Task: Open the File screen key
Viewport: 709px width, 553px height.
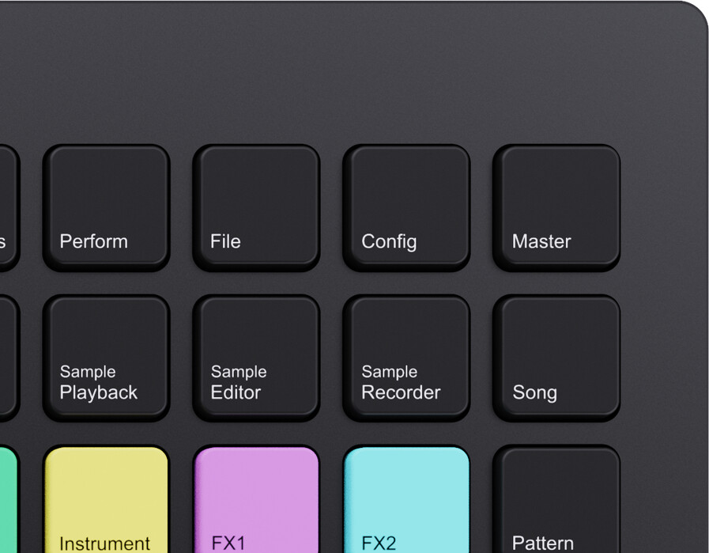Action: click(x=256, y=208)
